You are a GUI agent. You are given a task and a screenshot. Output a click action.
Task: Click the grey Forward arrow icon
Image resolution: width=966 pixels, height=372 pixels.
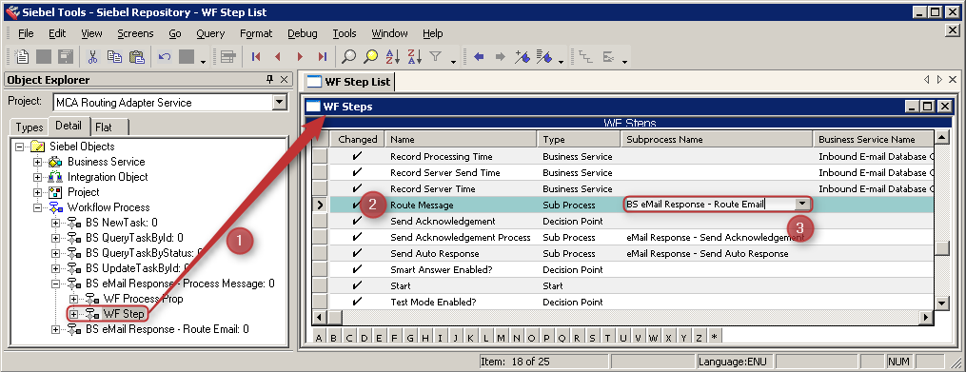pos(501,57)
